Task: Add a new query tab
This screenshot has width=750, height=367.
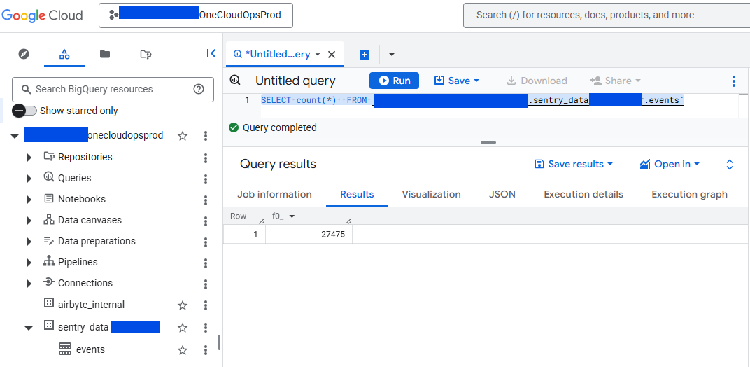Action: [365, 55]
